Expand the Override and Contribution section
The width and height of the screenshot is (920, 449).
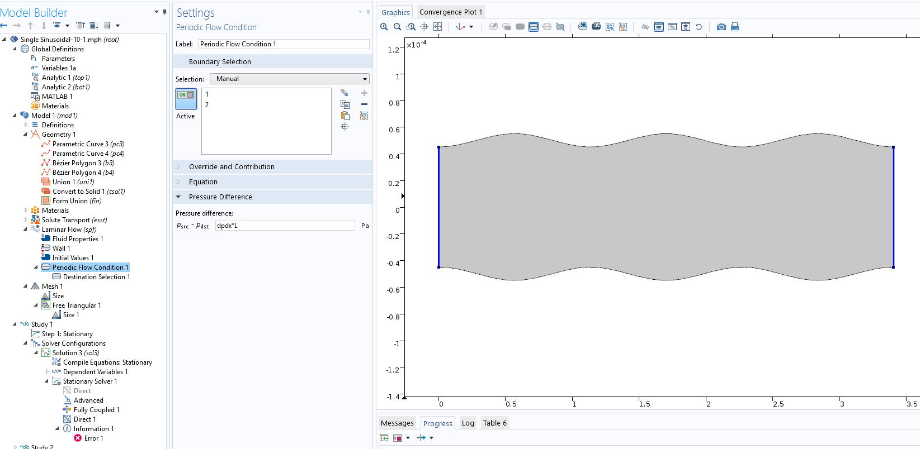point(232,167)
